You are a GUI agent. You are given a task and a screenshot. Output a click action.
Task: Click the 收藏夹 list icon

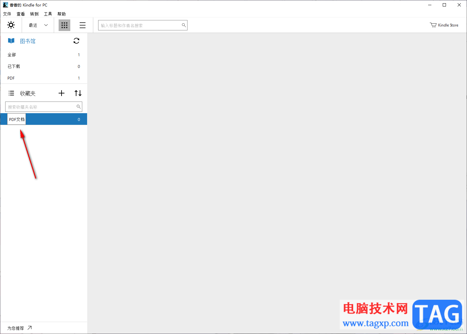[11, 93]
